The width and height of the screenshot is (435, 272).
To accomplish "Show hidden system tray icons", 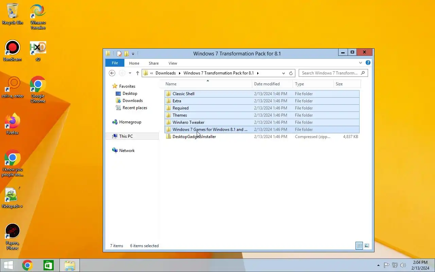I will point(378,265).
